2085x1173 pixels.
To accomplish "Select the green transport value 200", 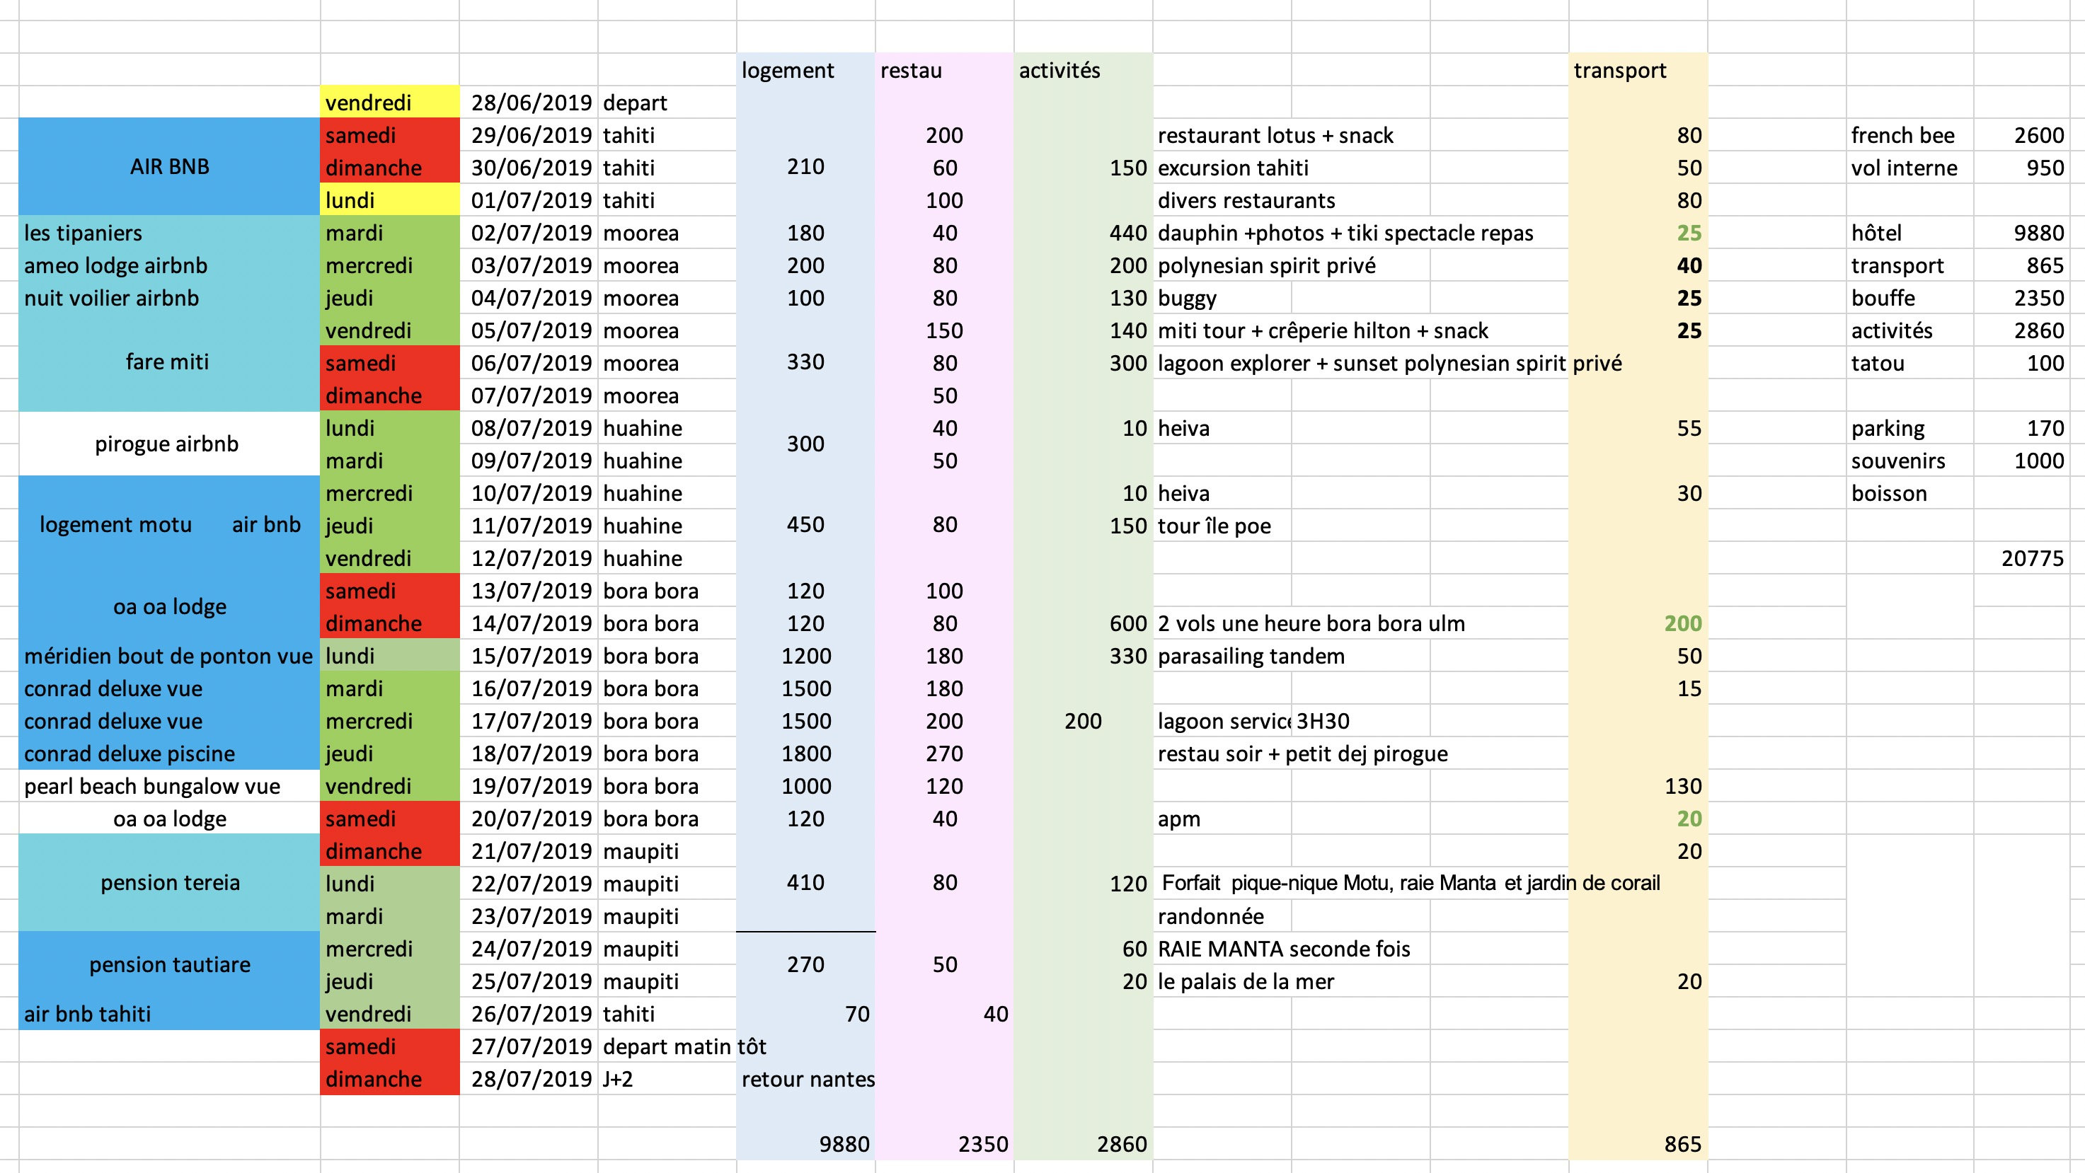I will point(1638,624).
